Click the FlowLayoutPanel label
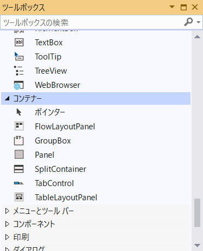The image size is (203, 251). pyautogui.click(x=65, y=127)
